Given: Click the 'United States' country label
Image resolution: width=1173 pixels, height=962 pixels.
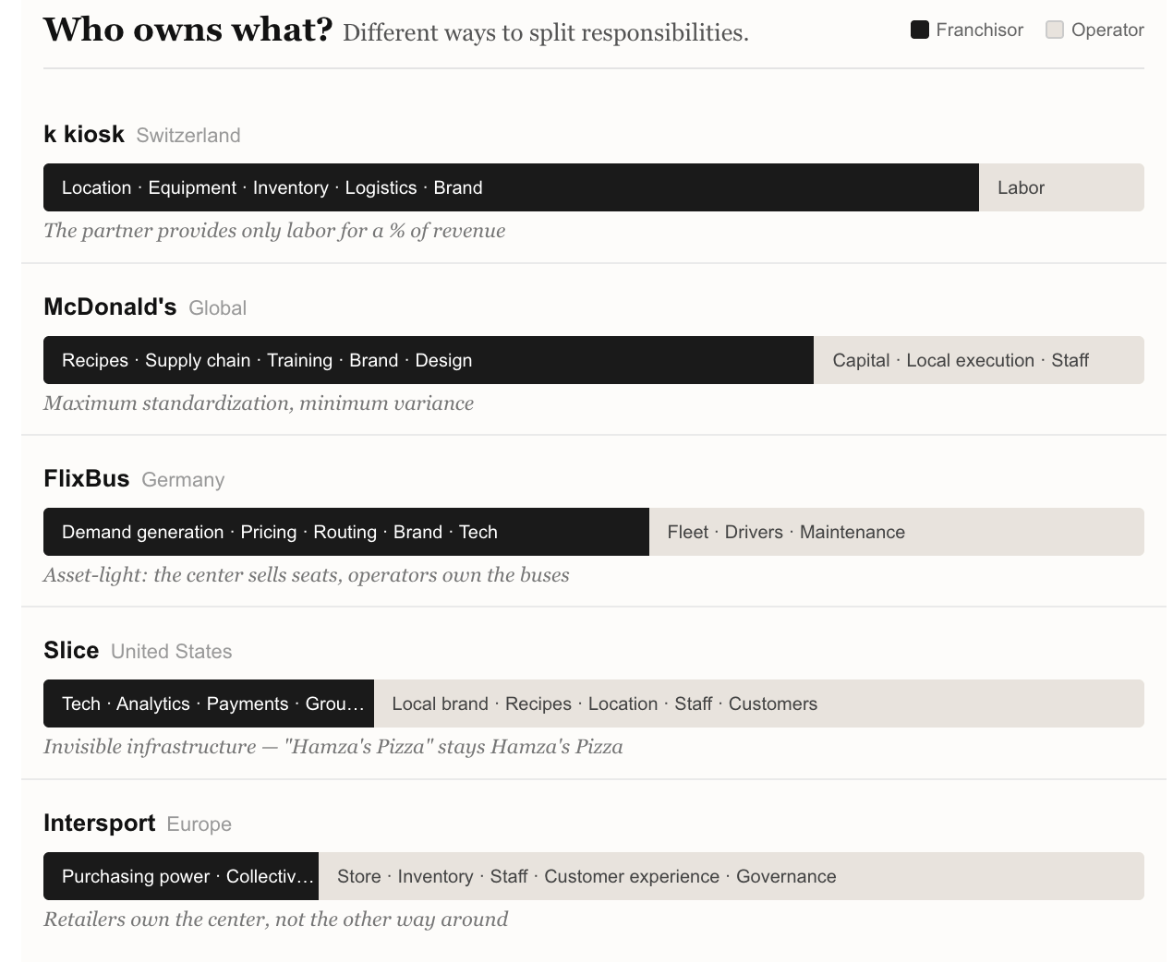Looking at the screenshot, I should (x=172, y=651).
